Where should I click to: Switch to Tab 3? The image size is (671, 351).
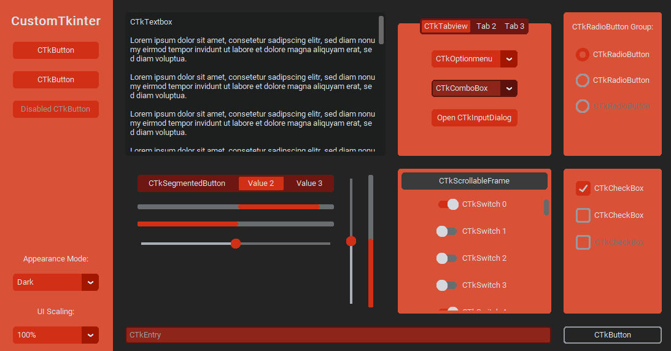point(514,26)
